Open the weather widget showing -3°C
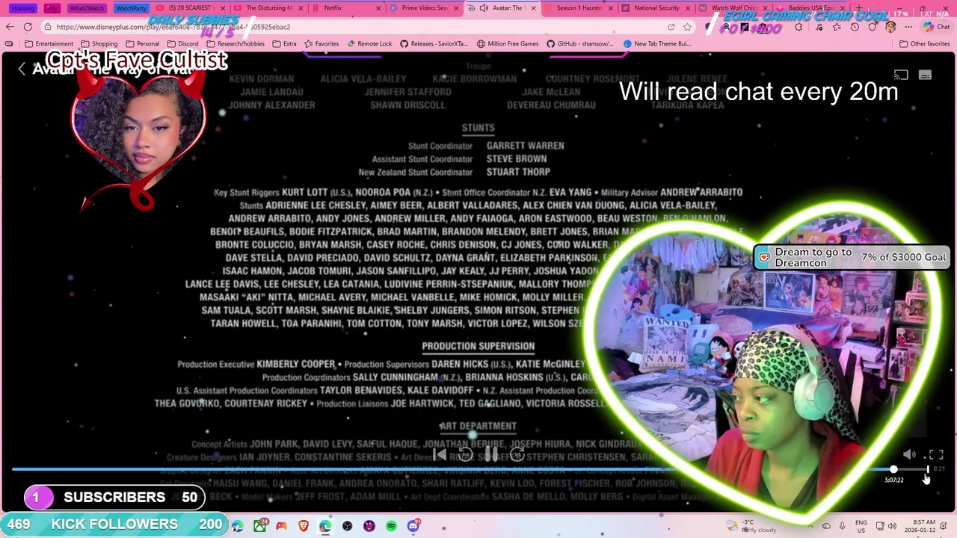Viewport: 957px width, 538px height. click(x=751, y=526)
